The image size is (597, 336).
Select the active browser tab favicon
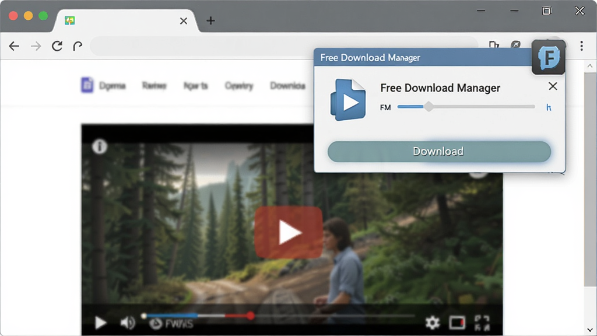69,20
